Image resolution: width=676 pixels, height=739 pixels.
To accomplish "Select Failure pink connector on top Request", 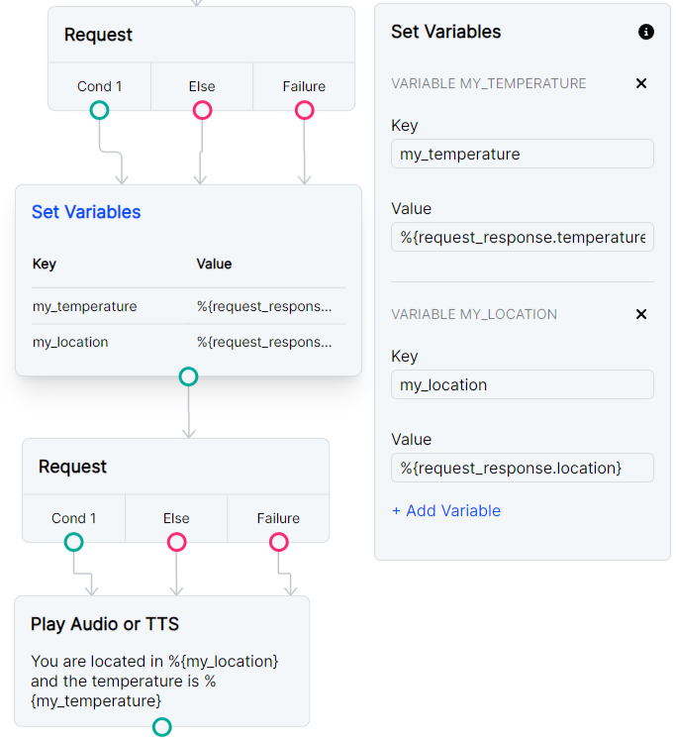I will (x=304, y=110).
